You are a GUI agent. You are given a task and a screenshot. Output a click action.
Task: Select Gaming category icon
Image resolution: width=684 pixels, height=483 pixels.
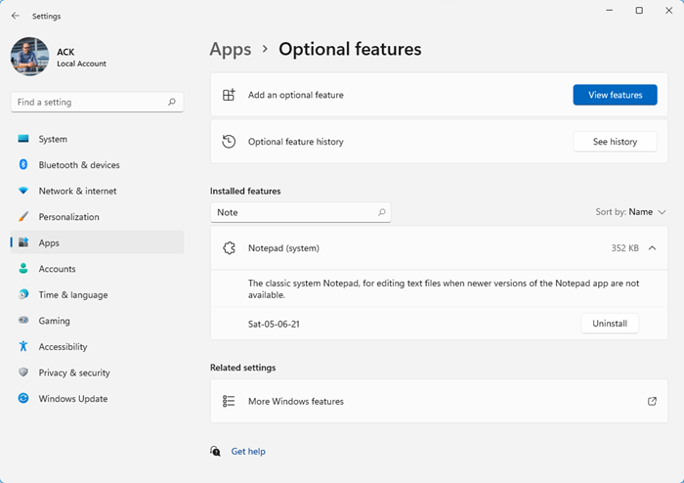pyautogui.click(x=23, y=321)
